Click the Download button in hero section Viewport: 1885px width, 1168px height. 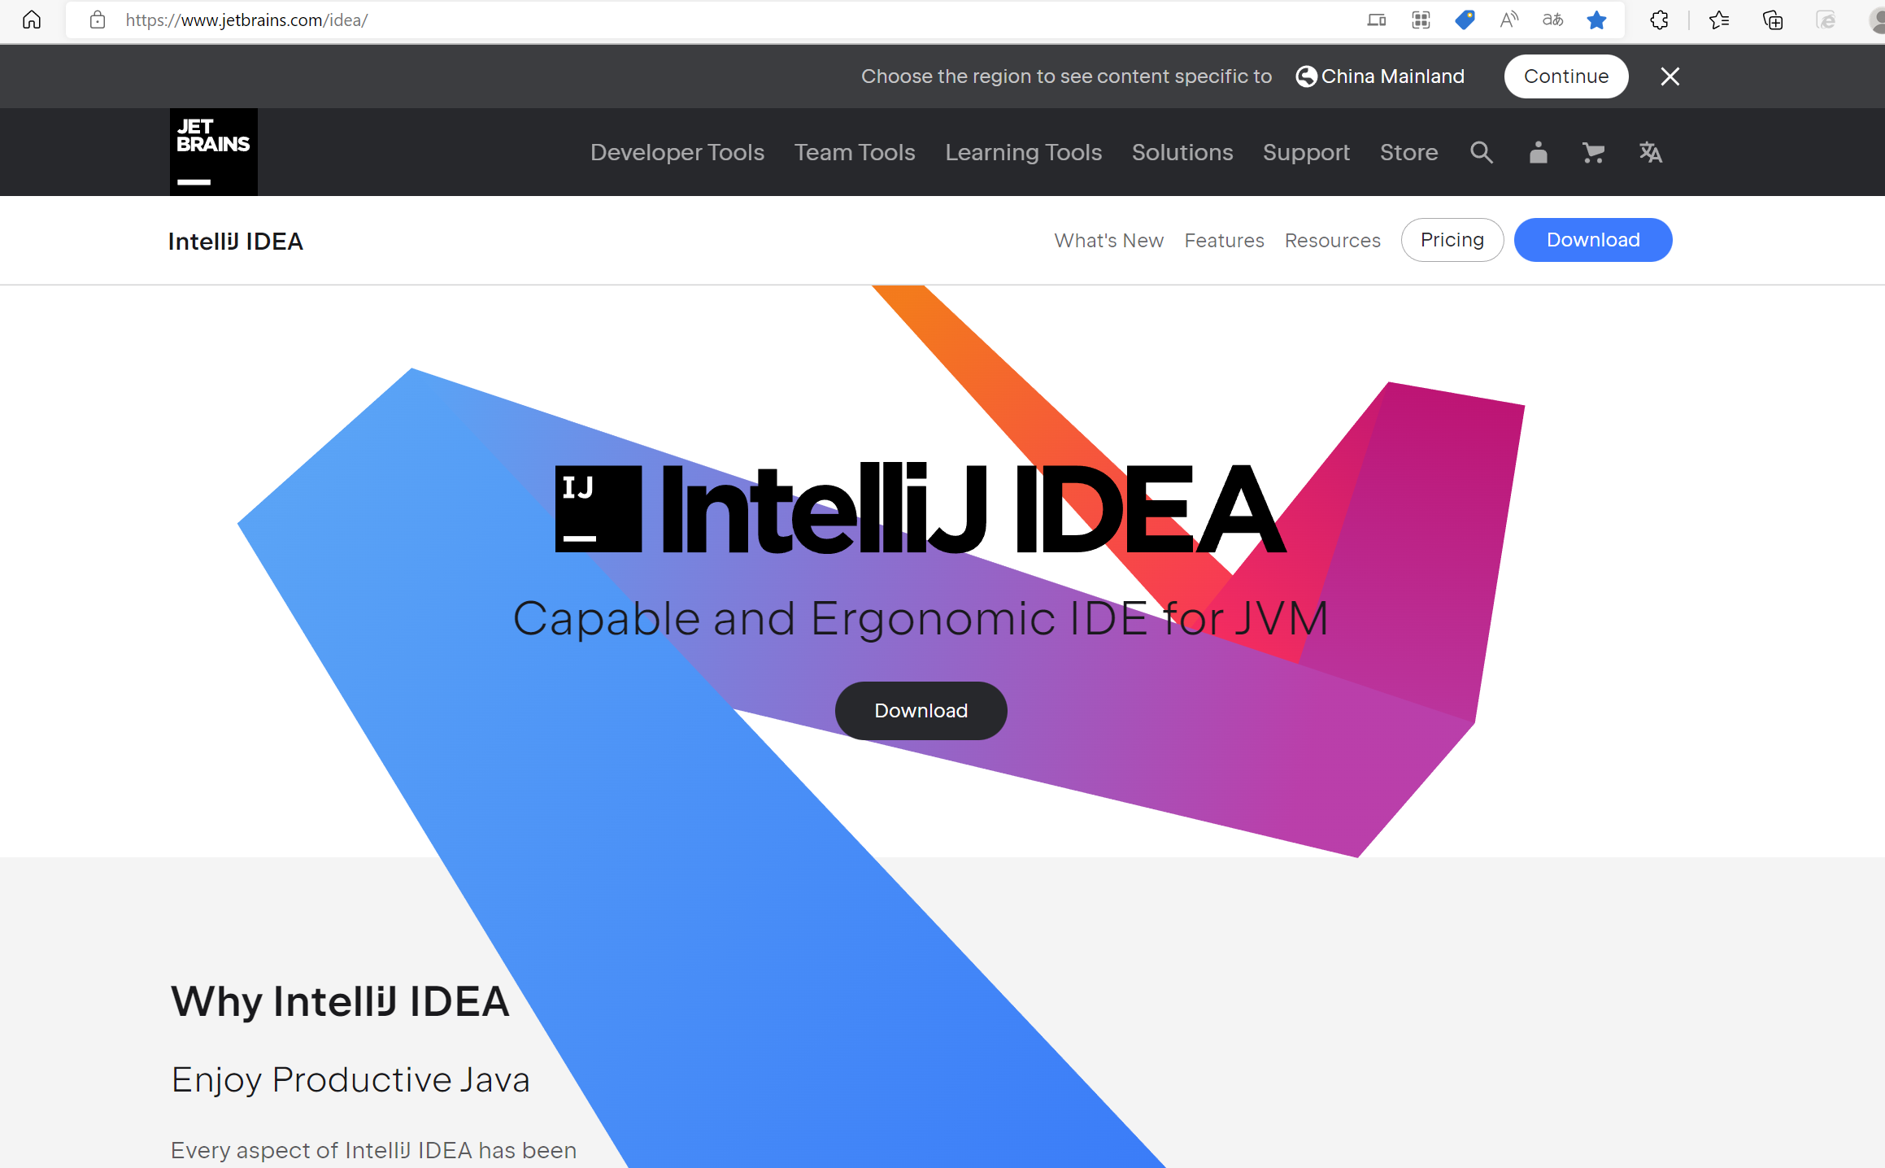[x=920, y=710]
